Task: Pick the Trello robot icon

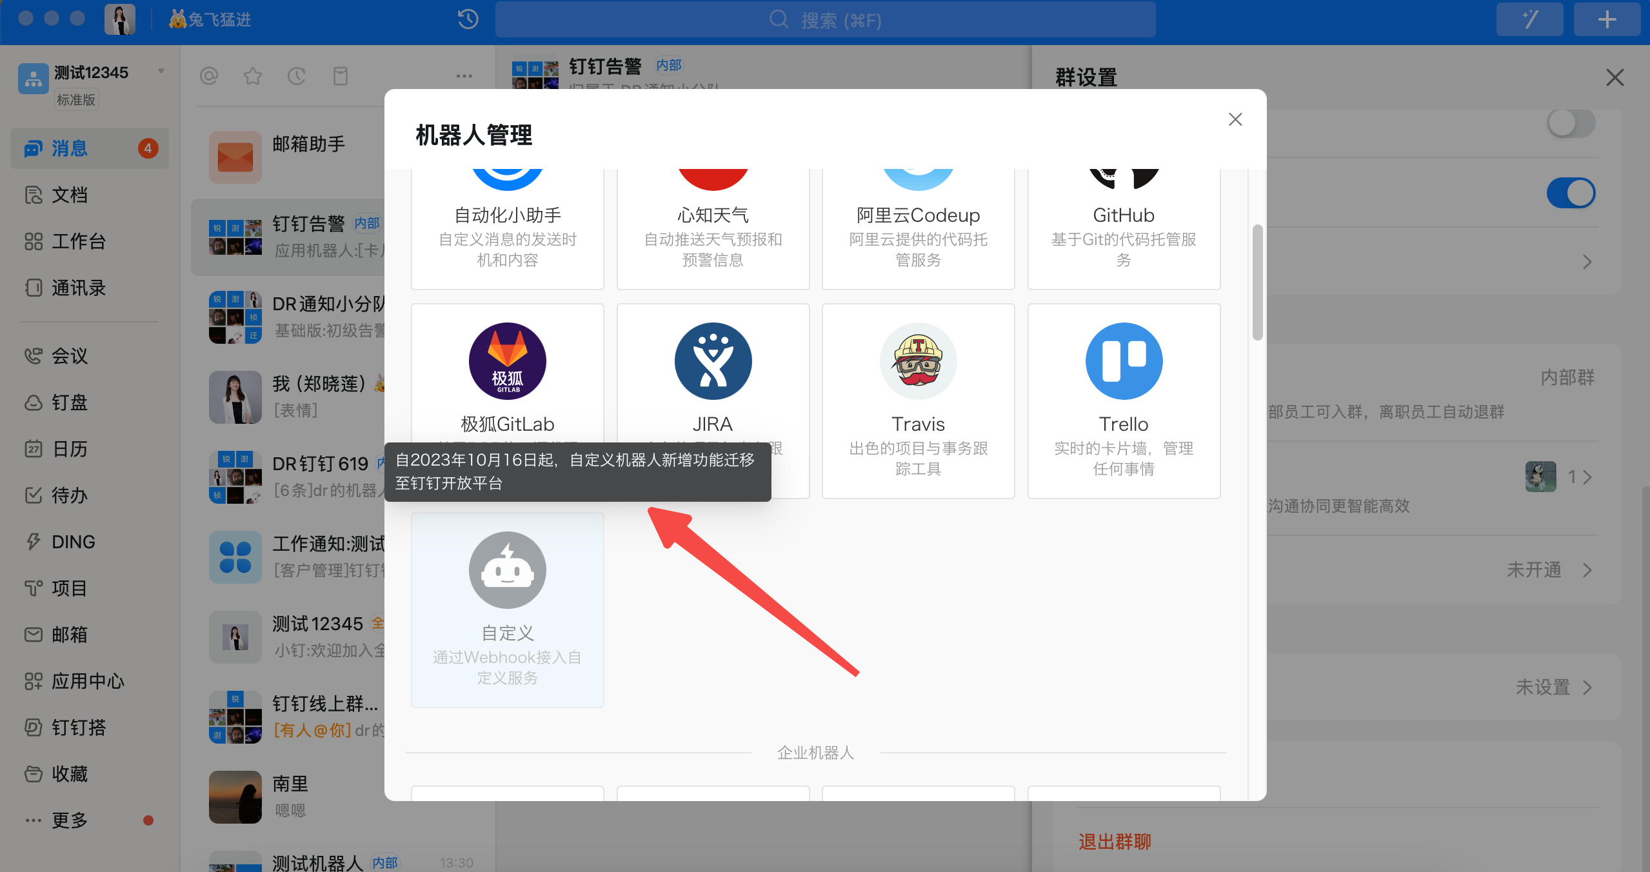Action: tap(1124, 361)
